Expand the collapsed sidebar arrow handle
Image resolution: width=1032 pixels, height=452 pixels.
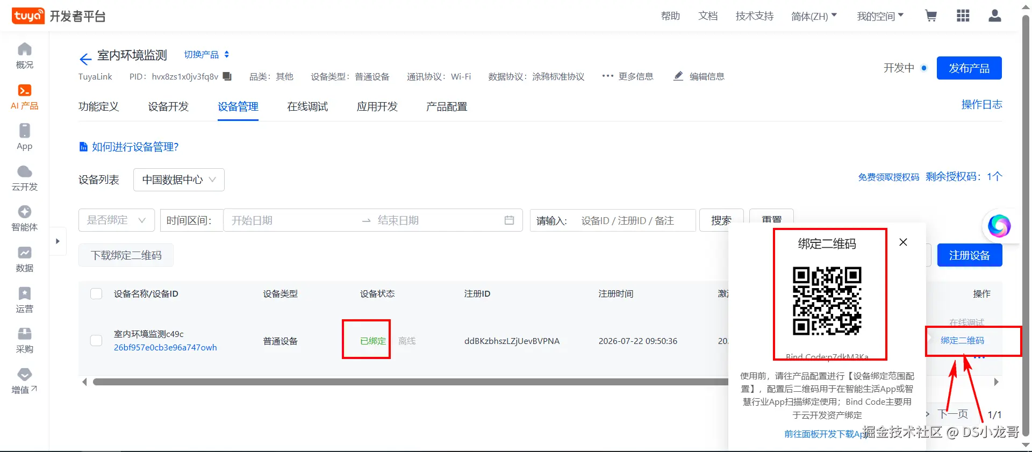tap(58, 241)
